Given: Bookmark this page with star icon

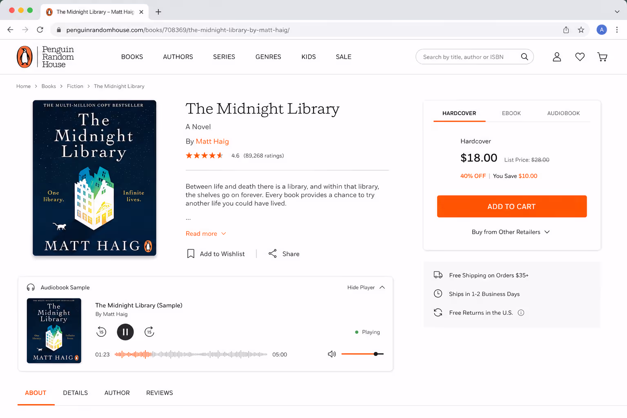Looking at the screenshot, I should (x=581, y=30).
